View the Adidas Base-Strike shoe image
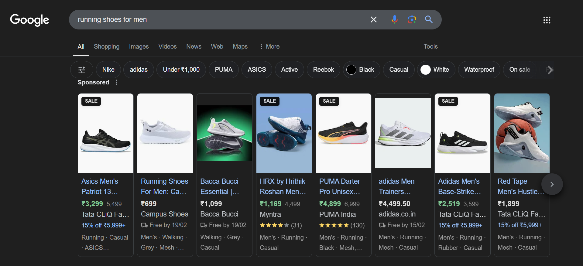This screenshot has width=583, height=266. [462, 133]
